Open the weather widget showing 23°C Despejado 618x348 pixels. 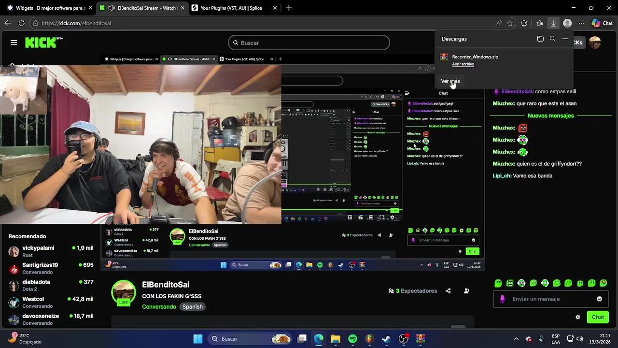point(25,338)
